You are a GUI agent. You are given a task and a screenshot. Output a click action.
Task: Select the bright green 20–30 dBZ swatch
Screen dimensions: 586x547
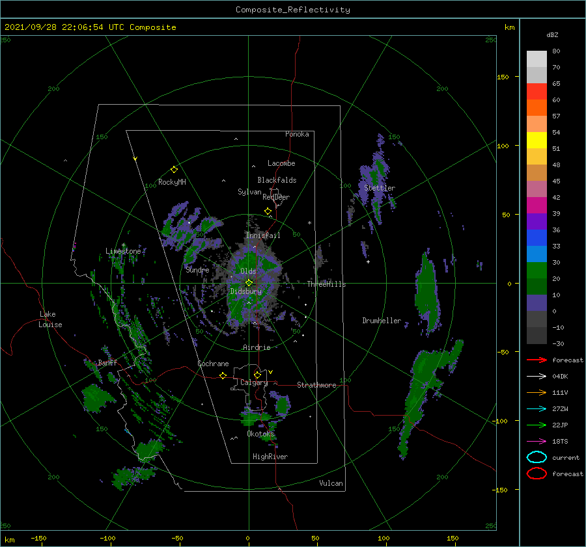(x=537, y=271)
